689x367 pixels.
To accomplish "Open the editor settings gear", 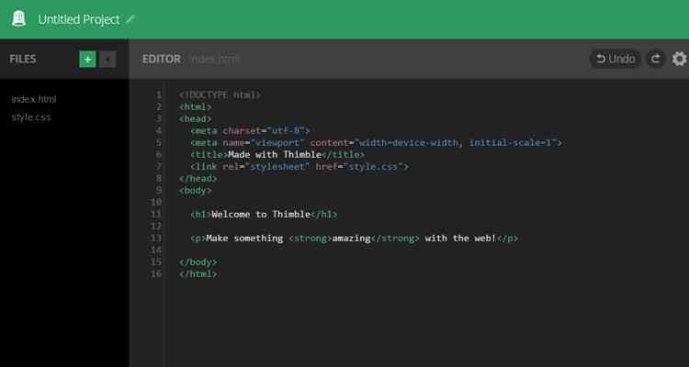I will tap(679, 59).
